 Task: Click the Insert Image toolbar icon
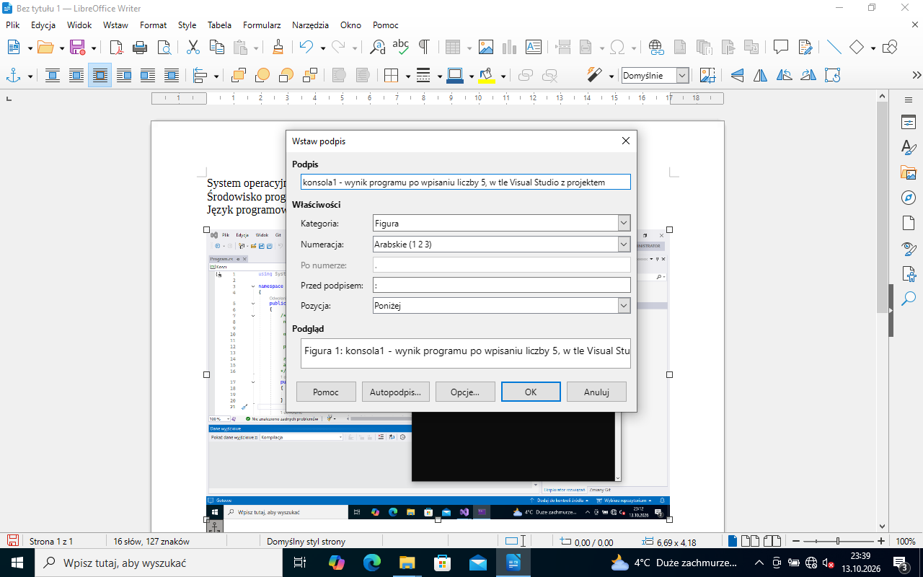tap(486, 47)
